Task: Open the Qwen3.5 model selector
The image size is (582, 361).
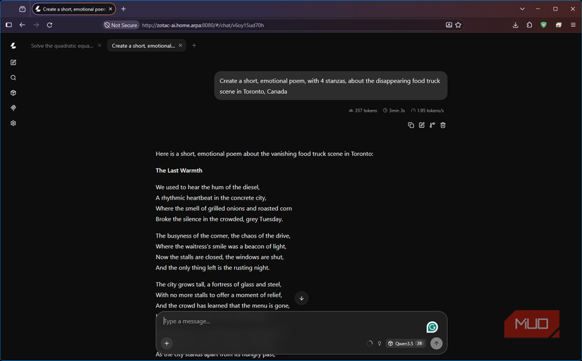Action: pos(406,343)
